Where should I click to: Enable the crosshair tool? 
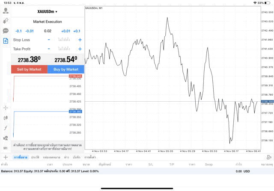[x=6, y=108]
